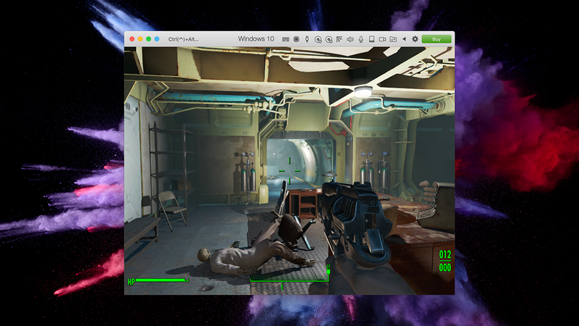Click the CPU chip icon

296,39
